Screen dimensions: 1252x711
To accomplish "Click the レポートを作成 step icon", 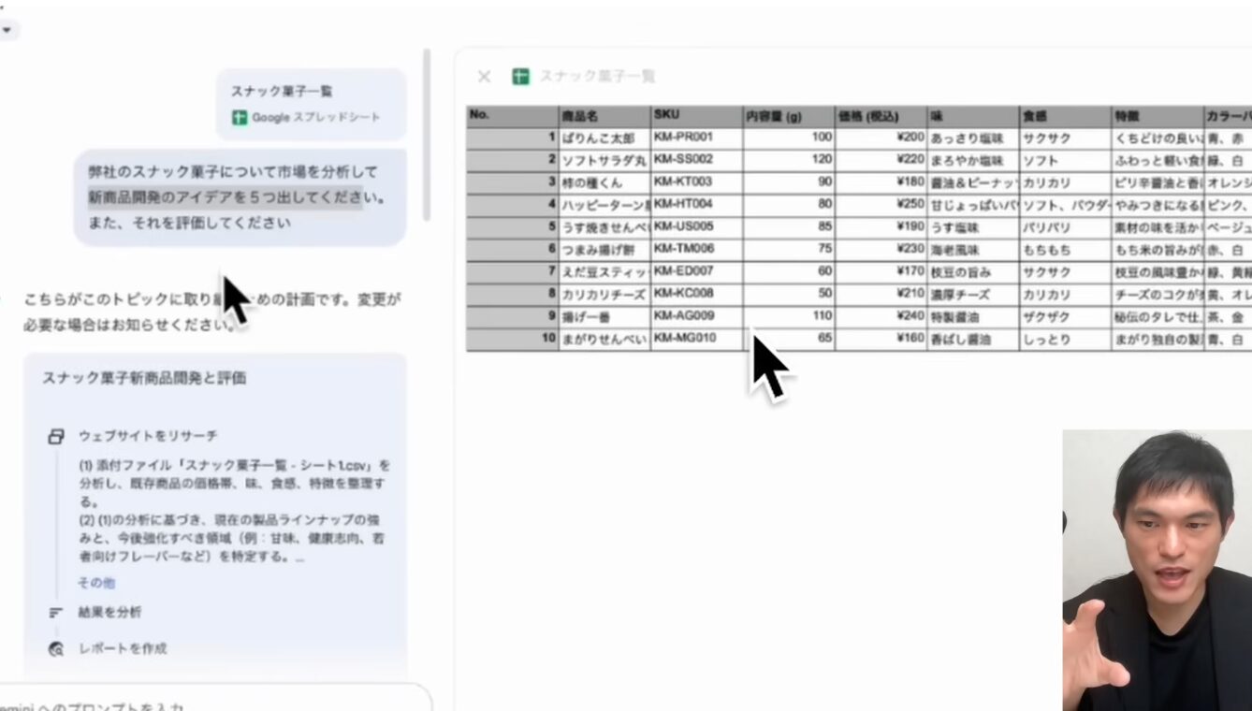I will tap(56, 649).
